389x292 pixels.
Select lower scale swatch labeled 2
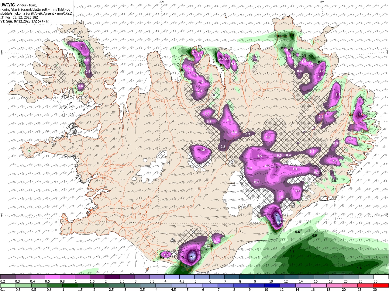coord(101,285)
